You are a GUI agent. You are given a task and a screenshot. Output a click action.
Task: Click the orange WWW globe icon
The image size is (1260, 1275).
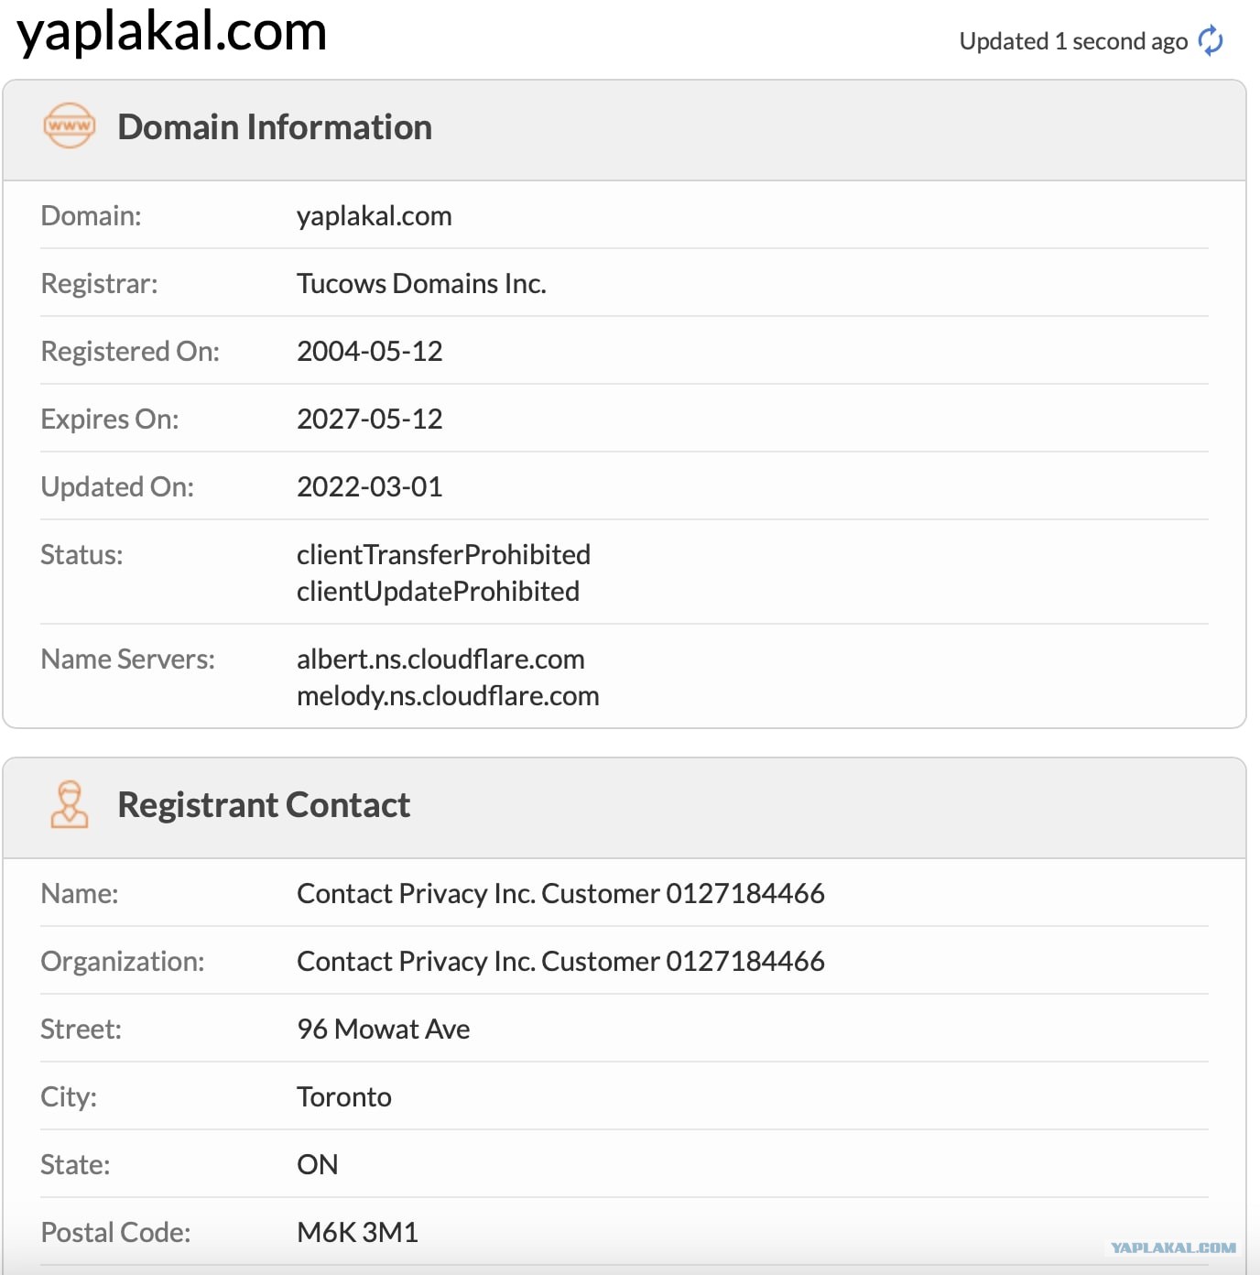click(70, 126)
